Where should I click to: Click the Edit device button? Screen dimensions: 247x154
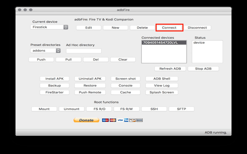(89, 28)
